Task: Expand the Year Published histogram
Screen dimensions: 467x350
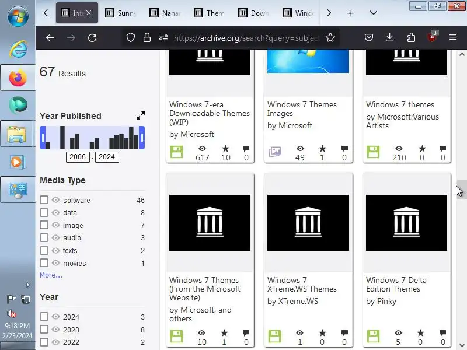Action: click(x=141, y=116)
